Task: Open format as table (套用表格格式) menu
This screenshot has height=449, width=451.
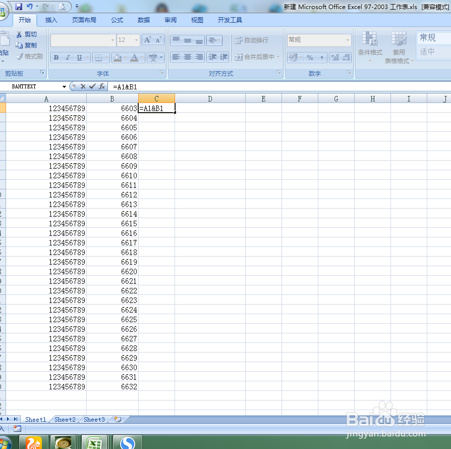Action: coord(399,47)
